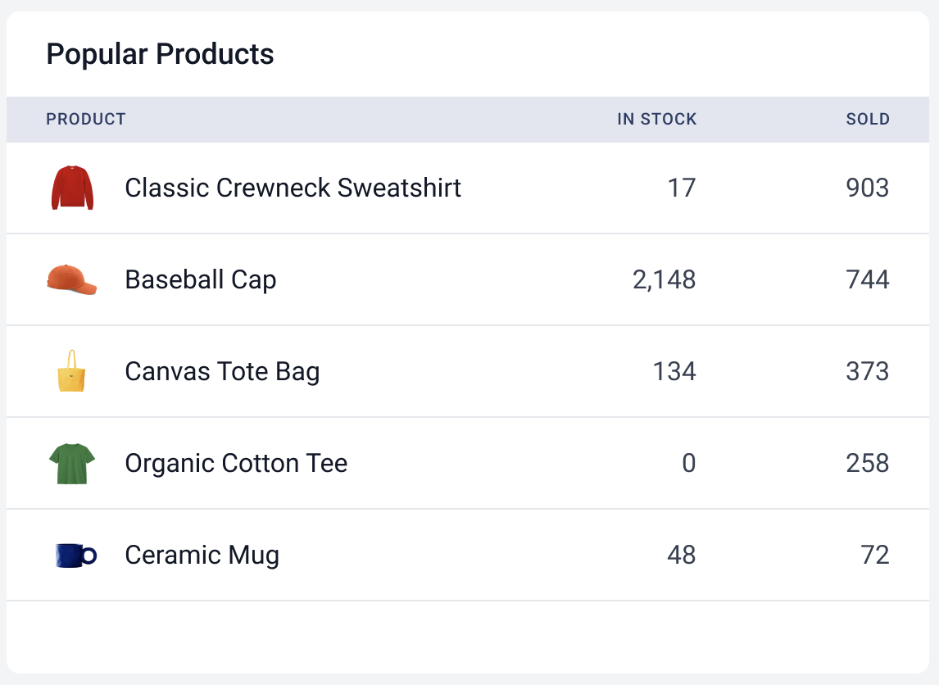Click the orange baseball cap icon

72,279
